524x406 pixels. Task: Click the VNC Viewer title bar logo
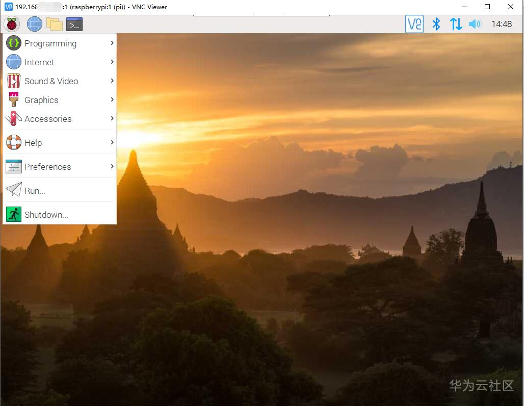pos(8,7)
